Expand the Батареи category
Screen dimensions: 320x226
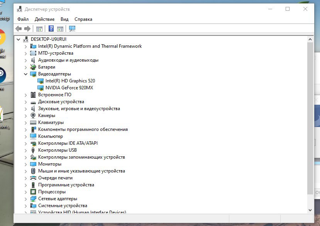pyautogui.click(x=25, y=67)
